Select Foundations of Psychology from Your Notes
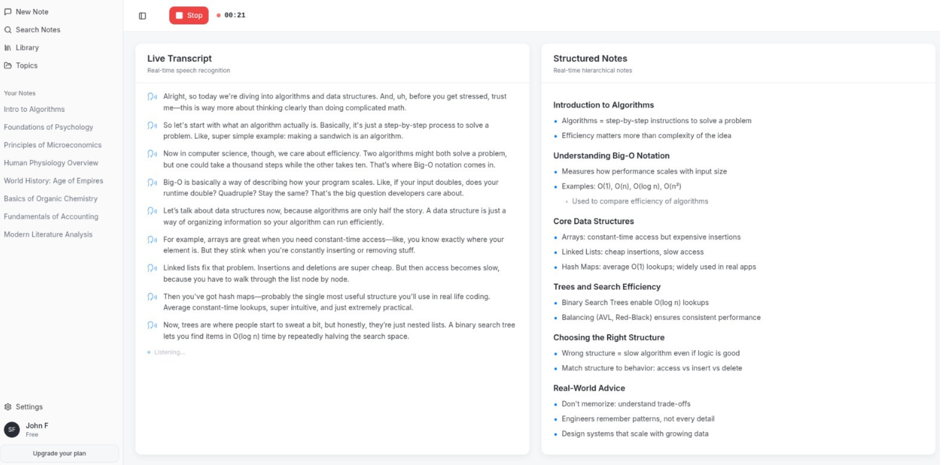 tap(48, 127)
